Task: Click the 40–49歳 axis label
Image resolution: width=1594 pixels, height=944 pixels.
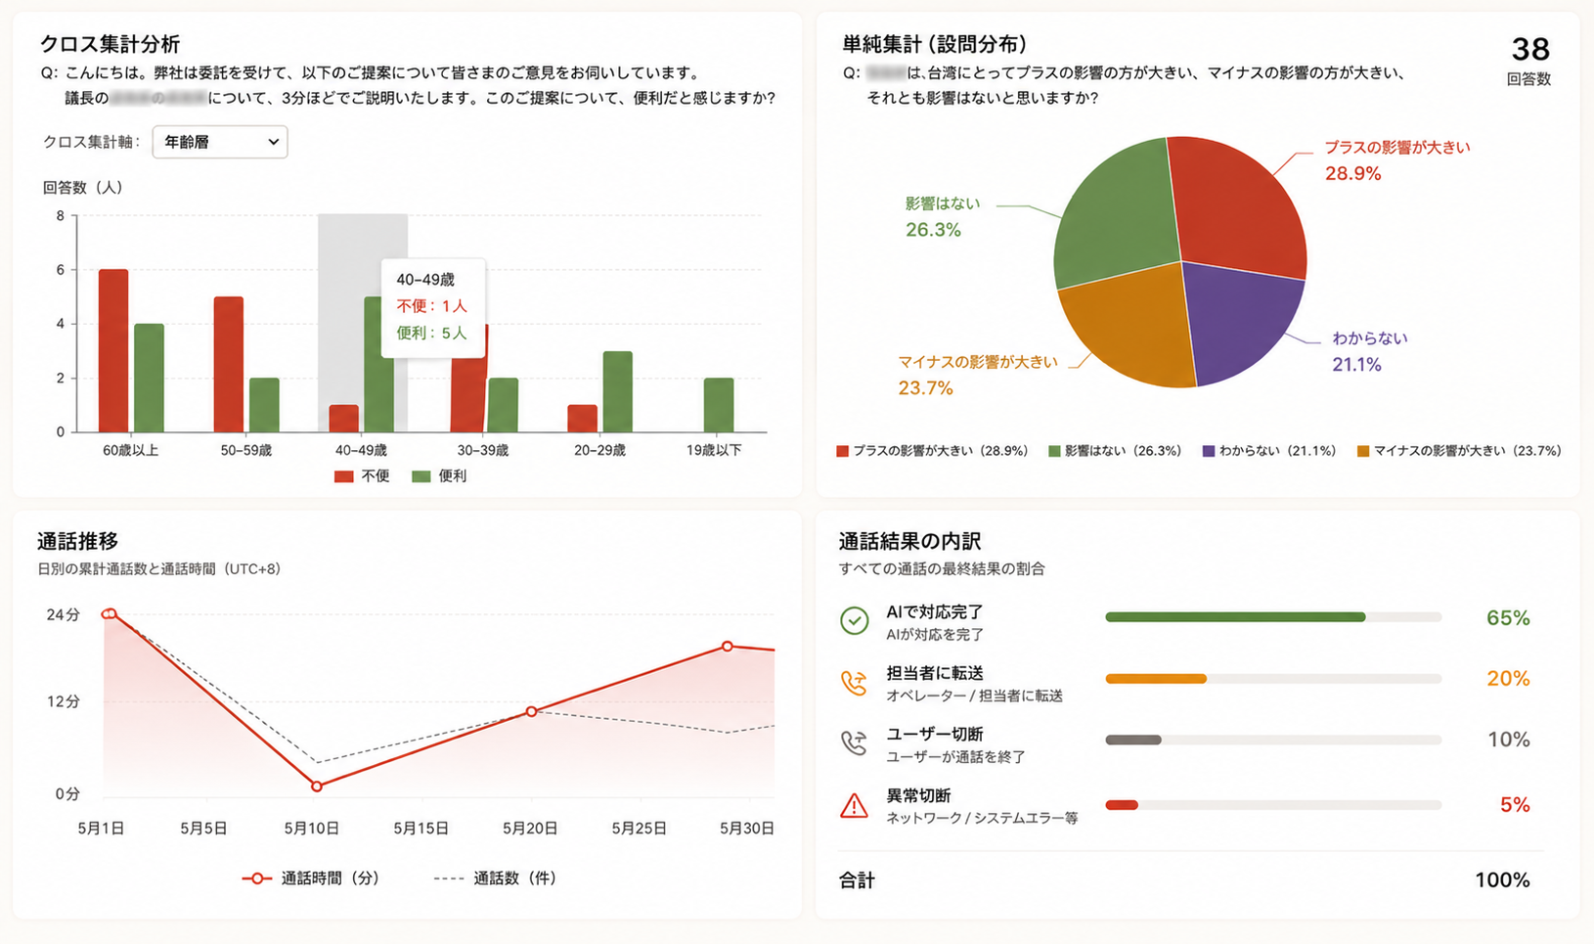Action: tap(361, 451)
